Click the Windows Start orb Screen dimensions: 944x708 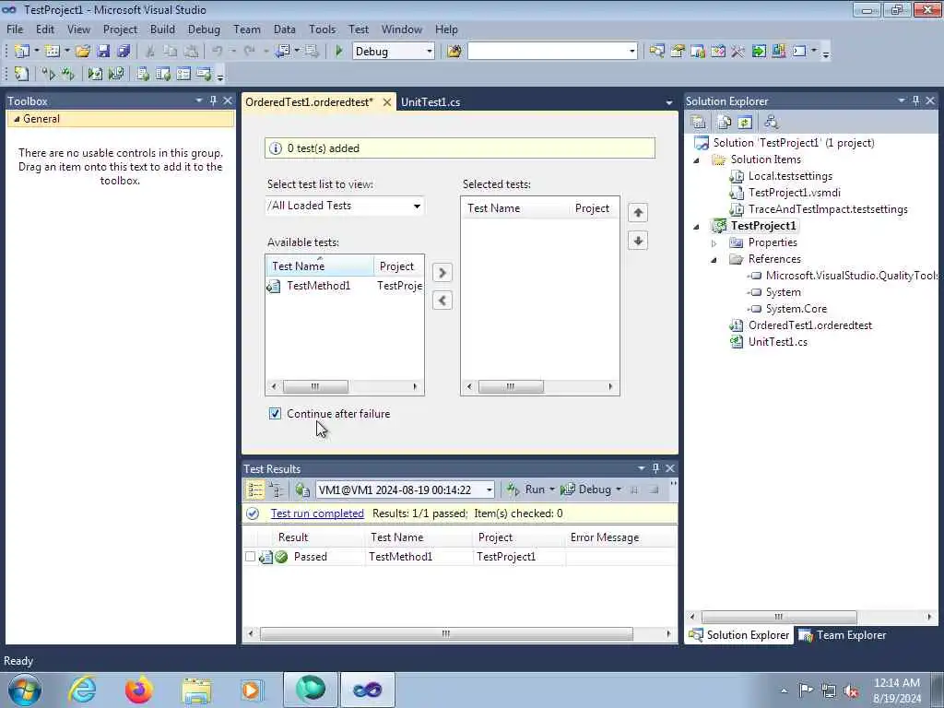(25, 690)
